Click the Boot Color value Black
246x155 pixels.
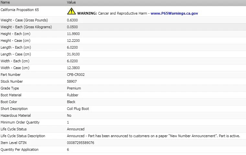click(71, 102)
